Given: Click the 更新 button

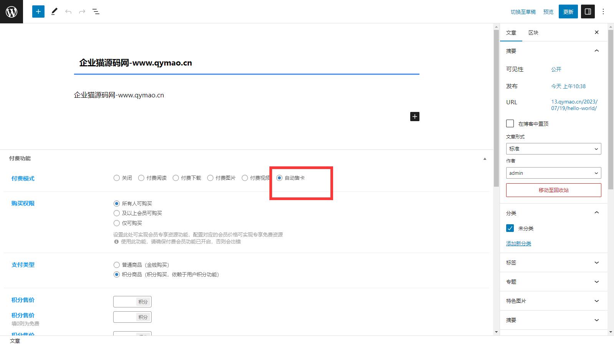Looking at the screenshot, I should click(568, 12).
